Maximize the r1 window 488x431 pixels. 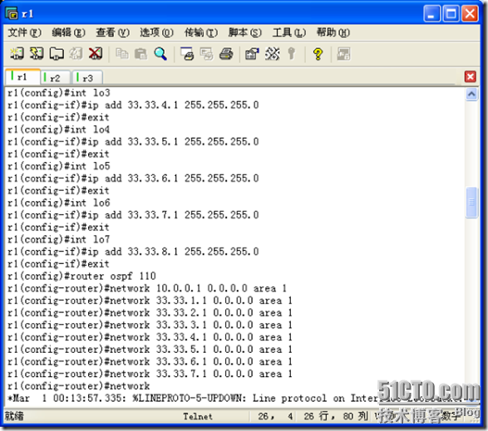pyautogui.click(x=451, y=13)
